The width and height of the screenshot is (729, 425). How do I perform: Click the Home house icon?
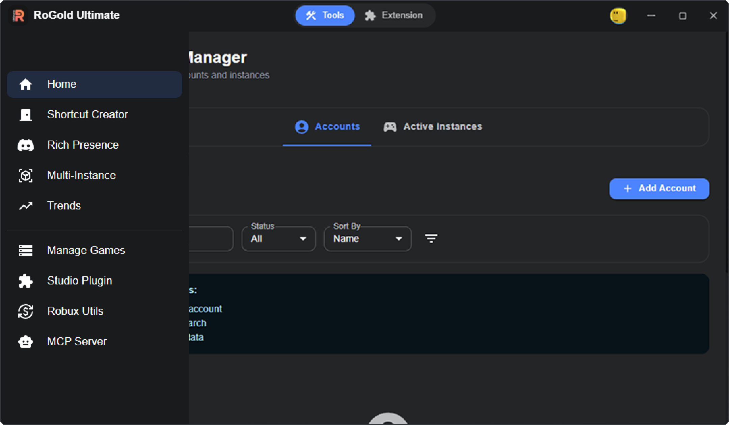point(26,84)
